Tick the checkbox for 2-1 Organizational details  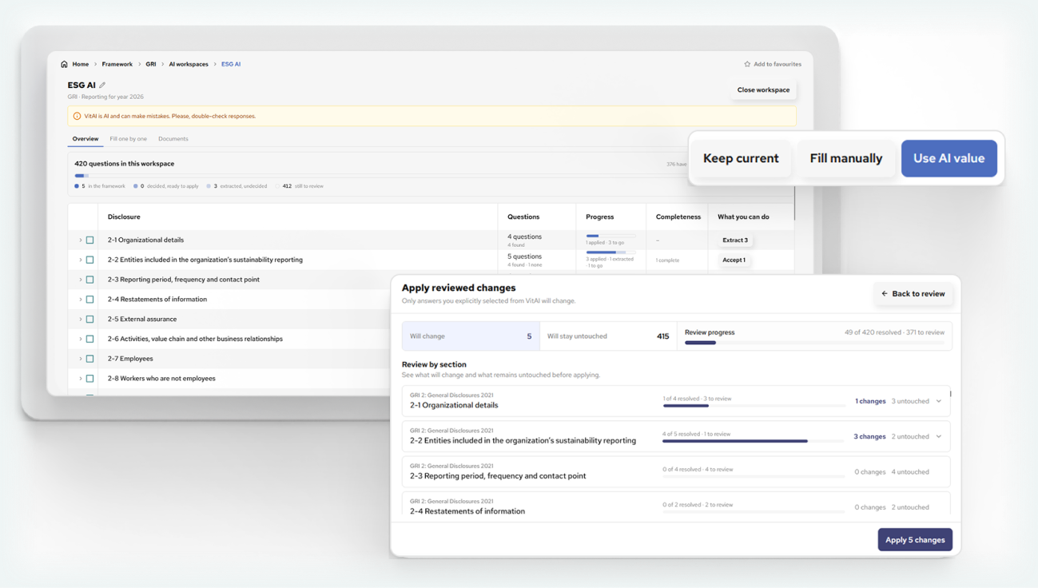pyautogui.click(x=89, y=240)
